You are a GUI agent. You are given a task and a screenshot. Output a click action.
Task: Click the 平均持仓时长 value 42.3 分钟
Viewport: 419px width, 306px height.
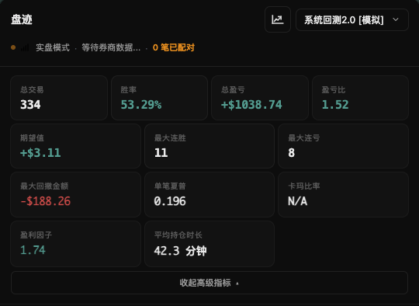180,251
